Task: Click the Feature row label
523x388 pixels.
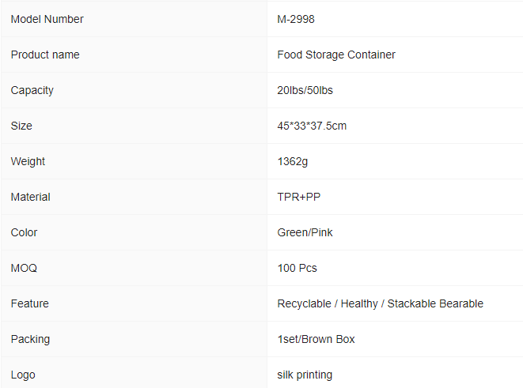Action: click(x=30, y=303)
